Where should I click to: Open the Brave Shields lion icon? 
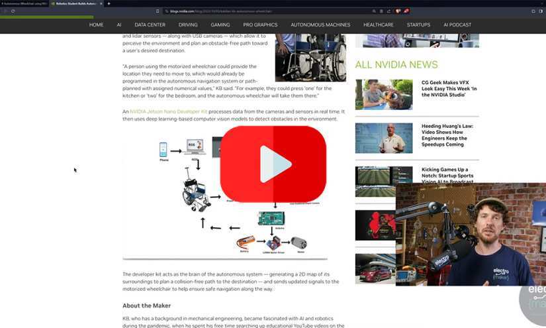point(398,11)
